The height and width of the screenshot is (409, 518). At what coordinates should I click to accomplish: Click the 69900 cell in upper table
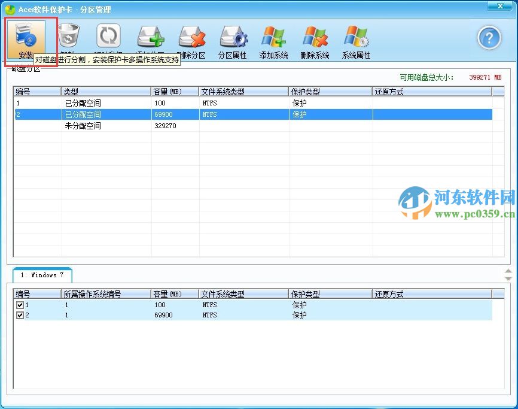(x=163, y=114)
